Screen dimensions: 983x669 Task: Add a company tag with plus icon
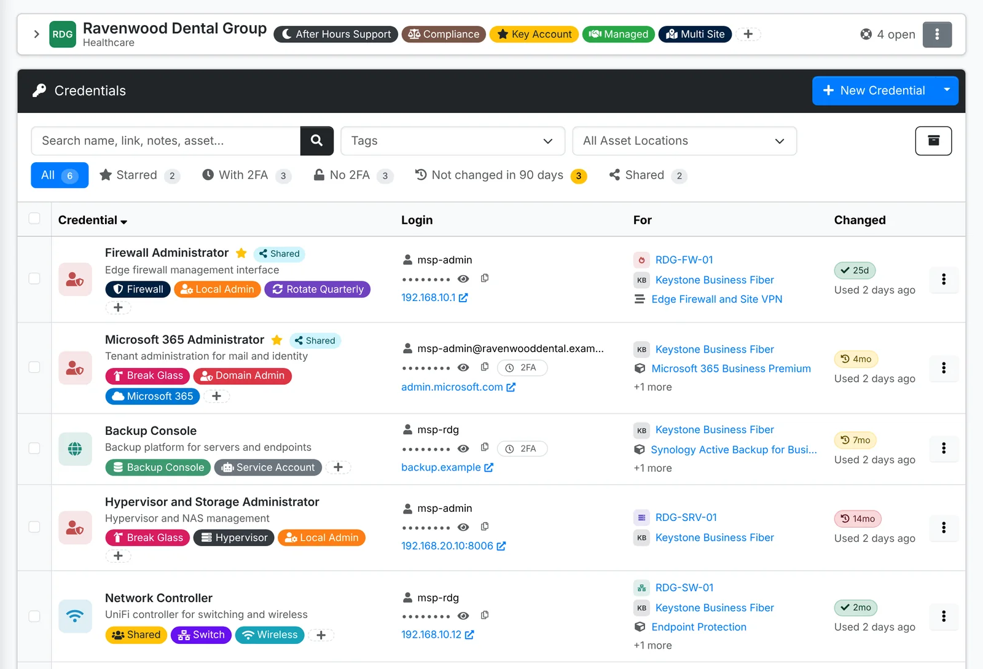(x=748, y=34)
